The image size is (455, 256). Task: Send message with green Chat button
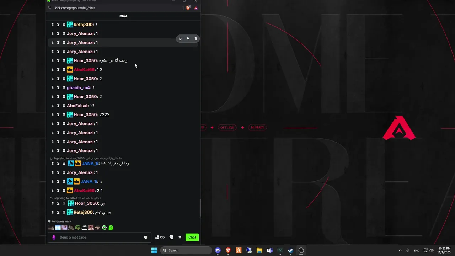point(192,237)
